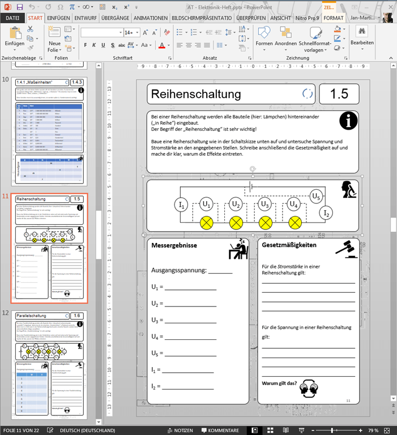The width and height of the screenshot is (397, 435).
Task: Clear all formatting with eraser icon
Action: 167,32
